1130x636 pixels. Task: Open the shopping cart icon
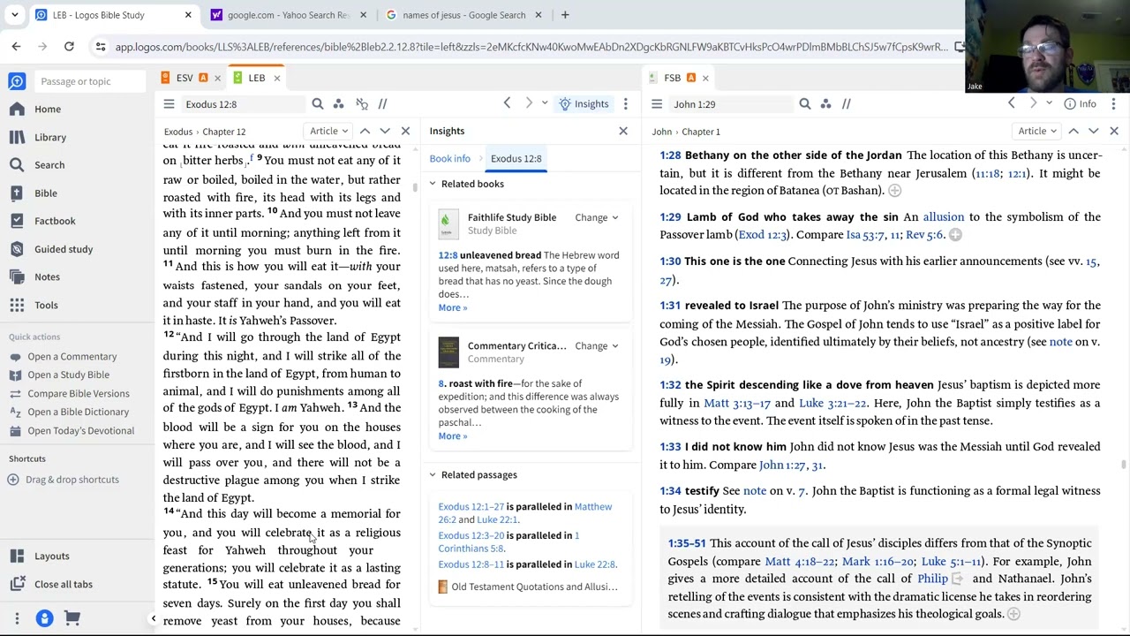[72, 618]
